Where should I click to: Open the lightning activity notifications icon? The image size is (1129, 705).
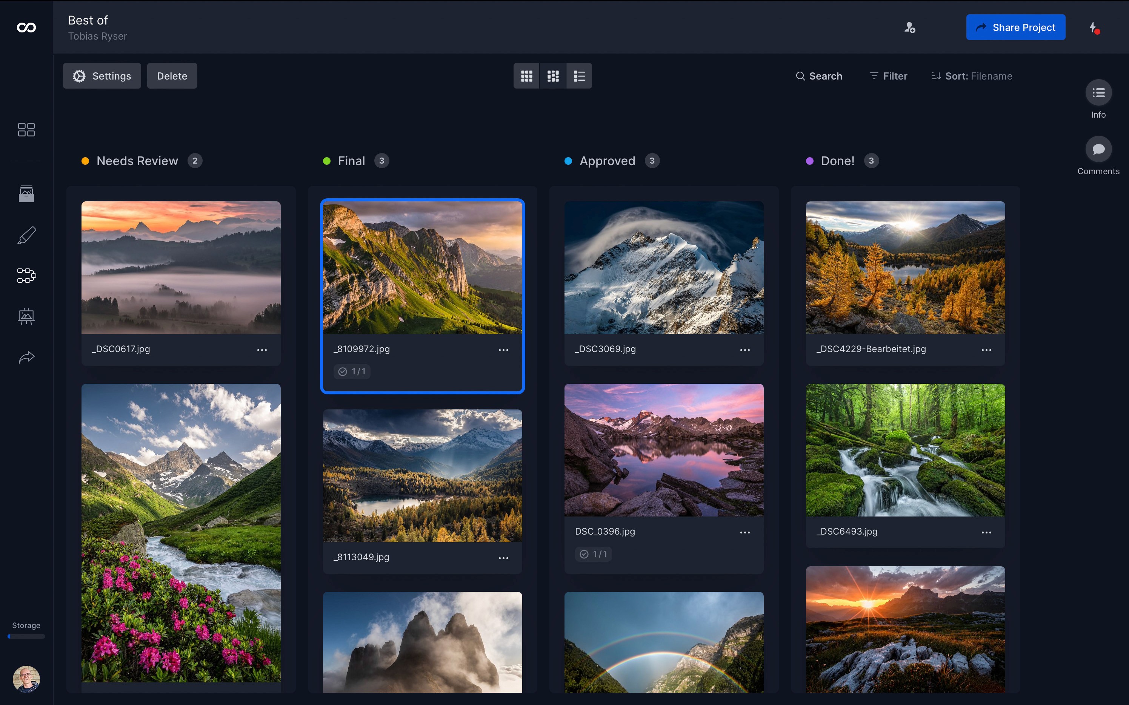(1093, 28)
